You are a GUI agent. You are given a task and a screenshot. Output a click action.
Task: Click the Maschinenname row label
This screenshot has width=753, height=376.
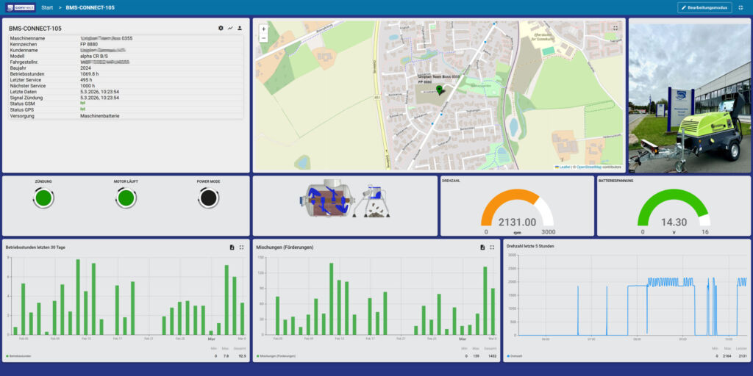tap(27, 38)
